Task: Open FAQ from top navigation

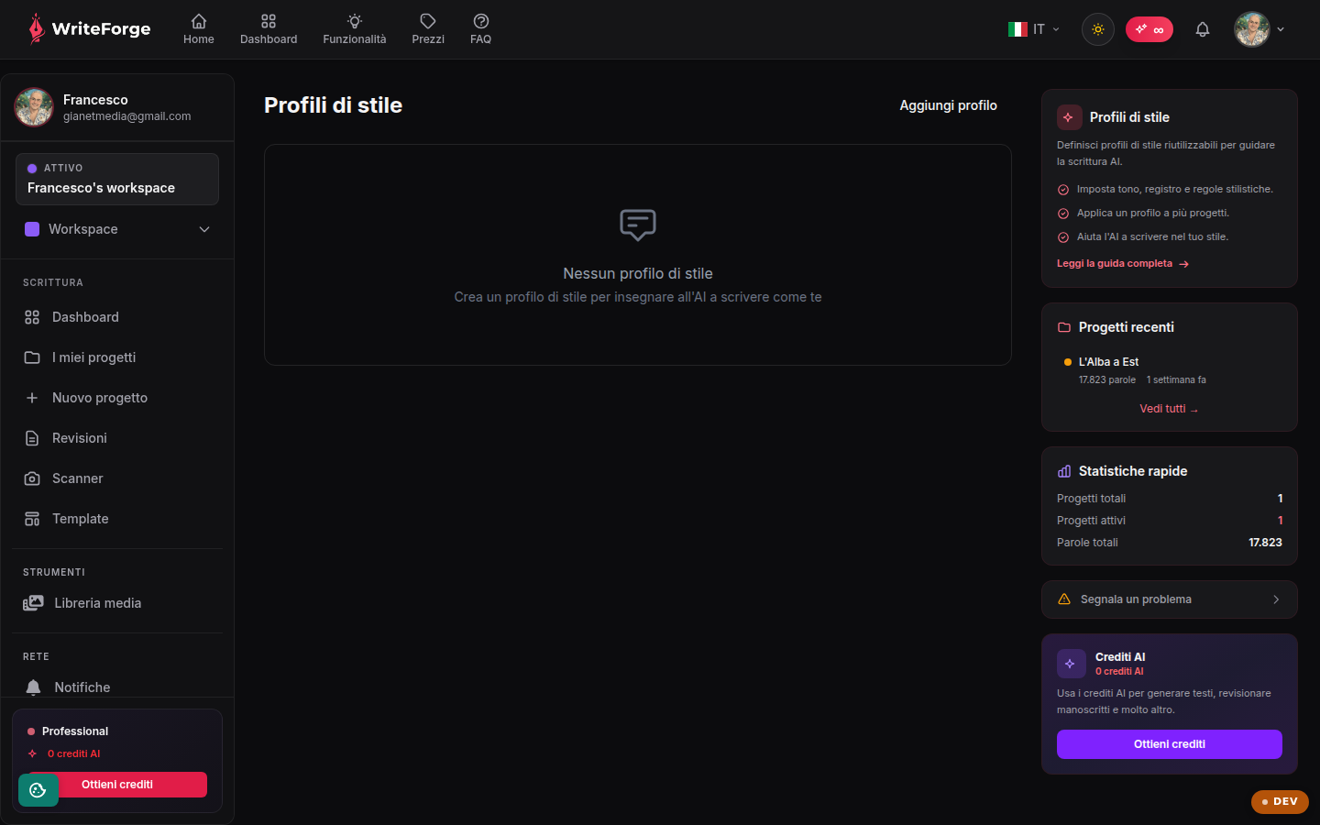Action: (x=480, y=29)
